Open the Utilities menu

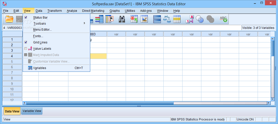point(130,11)
